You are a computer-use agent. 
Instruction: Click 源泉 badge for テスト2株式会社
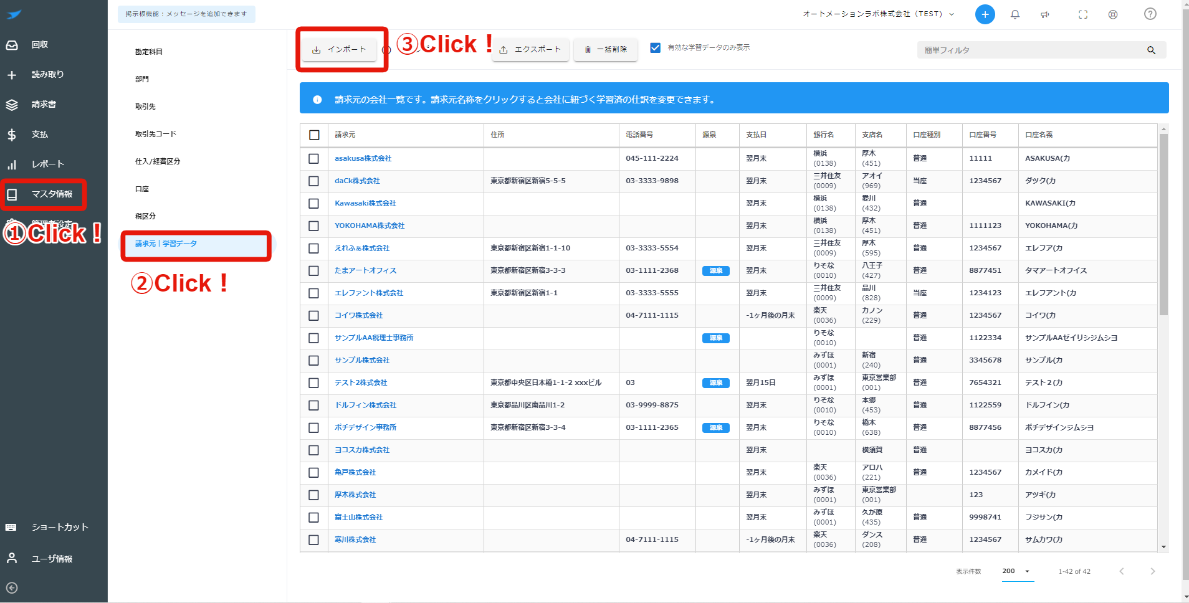(x=716, y=383)
